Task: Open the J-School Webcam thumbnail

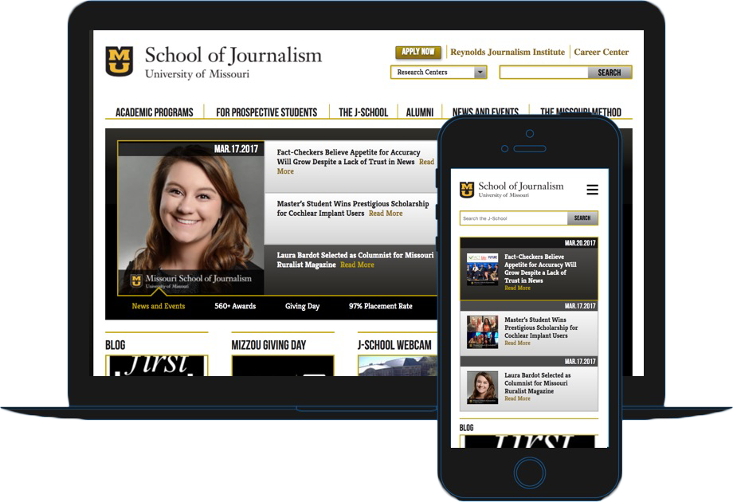Action: [398, 366]
